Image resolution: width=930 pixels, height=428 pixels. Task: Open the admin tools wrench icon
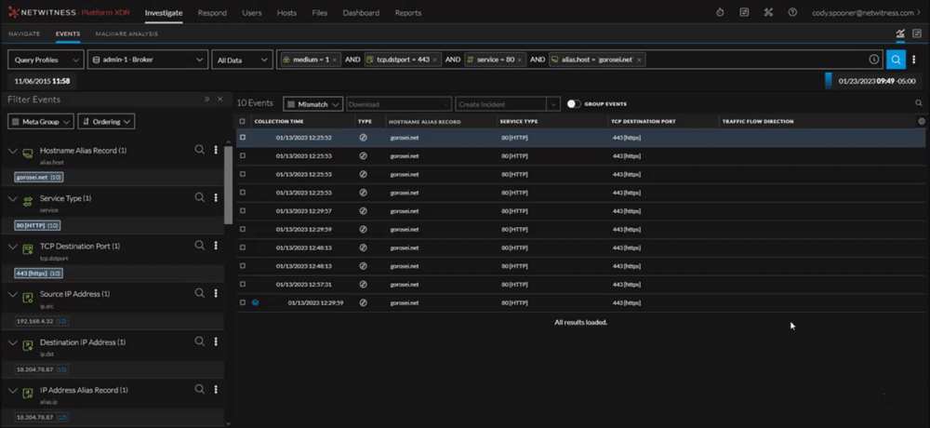pyautogui.click(x=768, y=13)
